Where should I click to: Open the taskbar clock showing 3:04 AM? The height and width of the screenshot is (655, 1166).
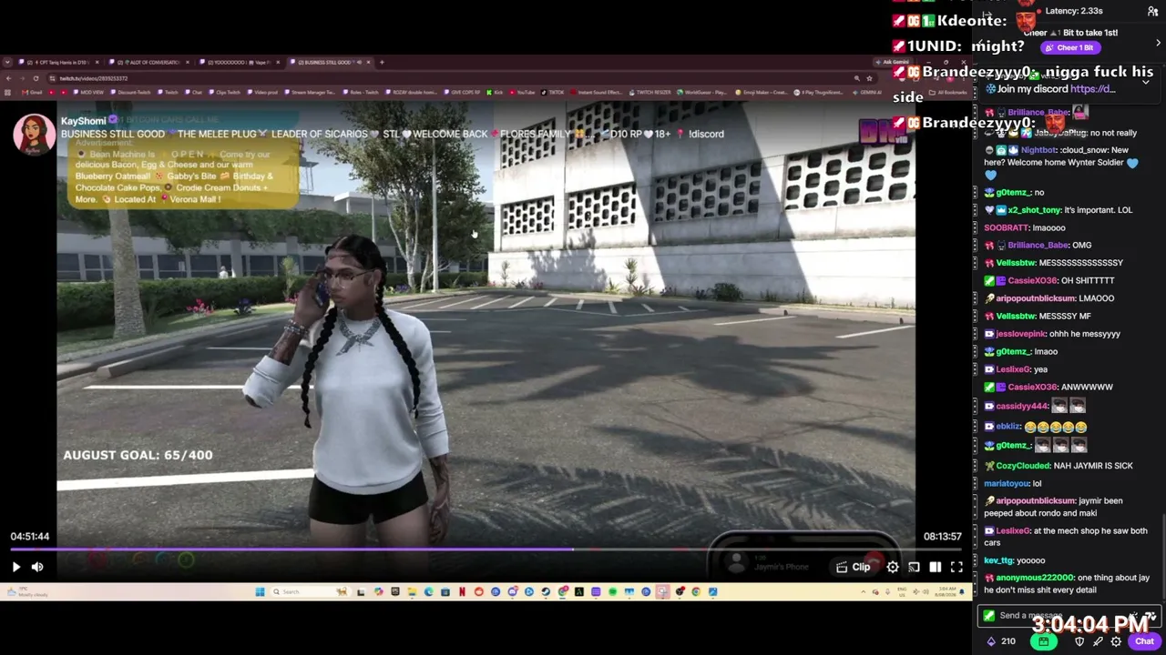[x=946, y=591]
